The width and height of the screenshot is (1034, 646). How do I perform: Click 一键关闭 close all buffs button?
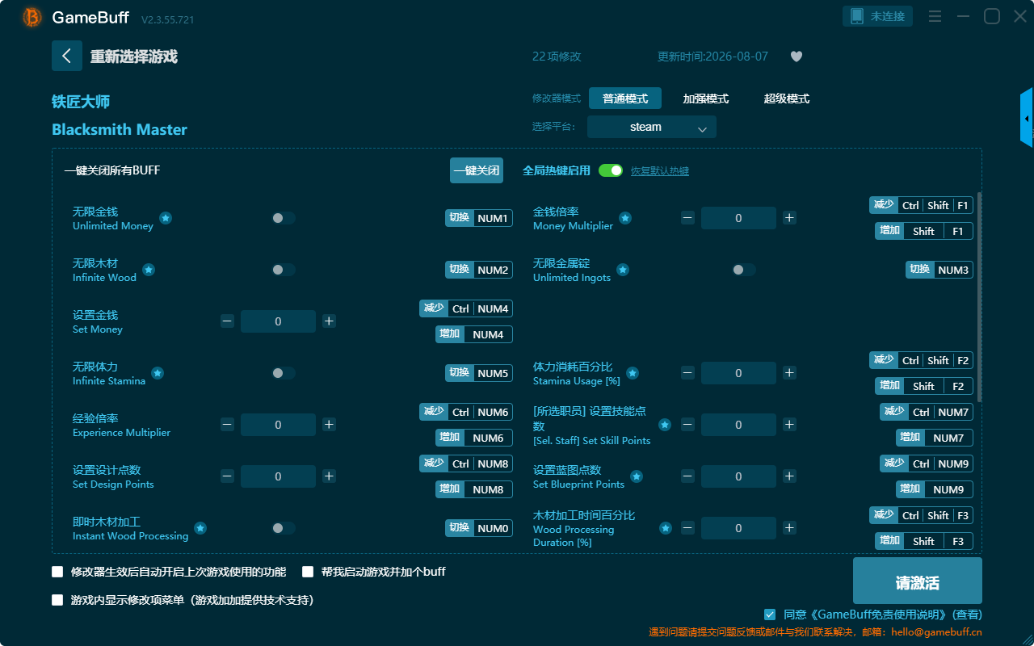pos(477,170)
